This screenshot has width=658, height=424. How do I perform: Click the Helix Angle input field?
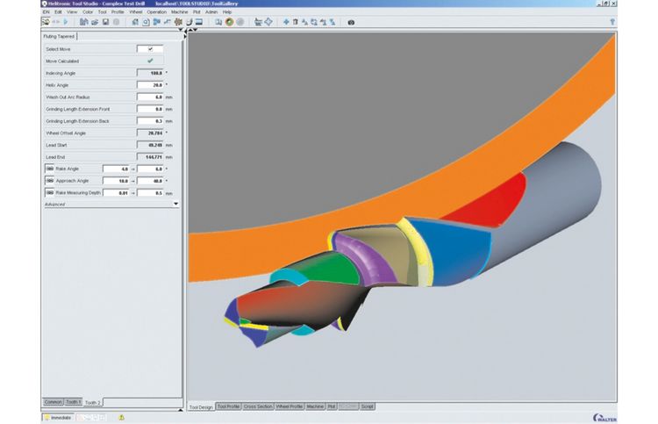[x=150, y=85]
